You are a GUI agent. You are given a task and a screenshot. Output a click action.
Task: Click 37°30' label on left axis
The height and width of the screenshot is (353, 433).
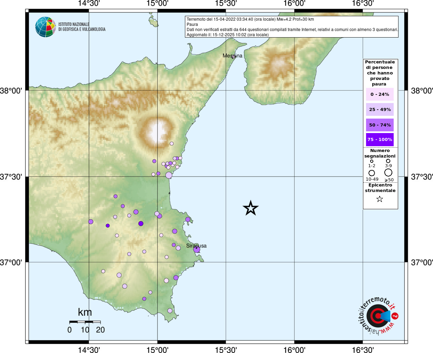click(11, 176)
